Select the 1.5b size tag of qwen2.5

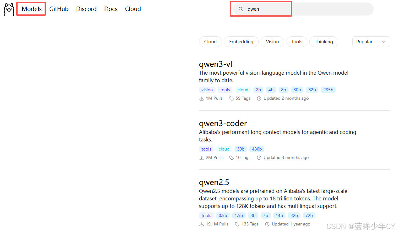pos(239,215)
